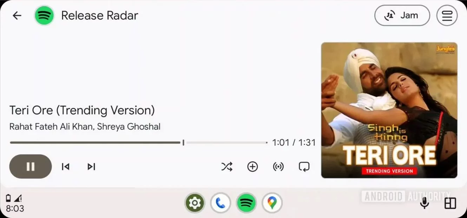Launch Google Maps from the taskbar
The width and height of the screenshot is (467, 218).
point(272,203)
